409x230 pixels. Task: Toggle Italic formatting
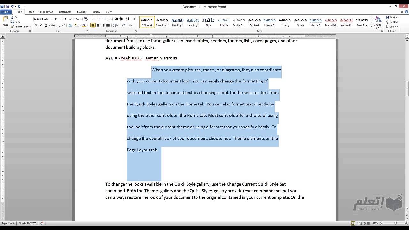40,25
